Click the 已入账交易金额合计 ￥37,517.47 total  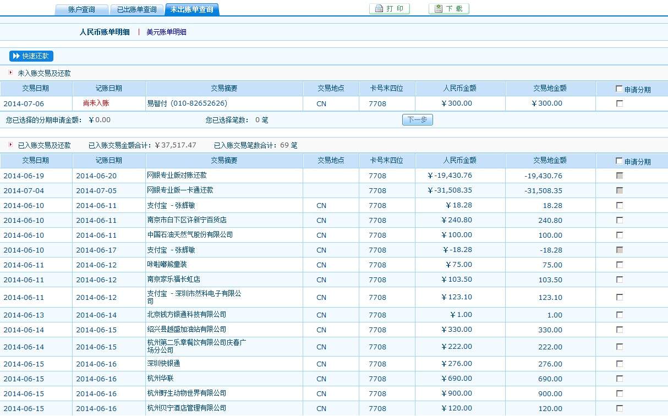143,145
